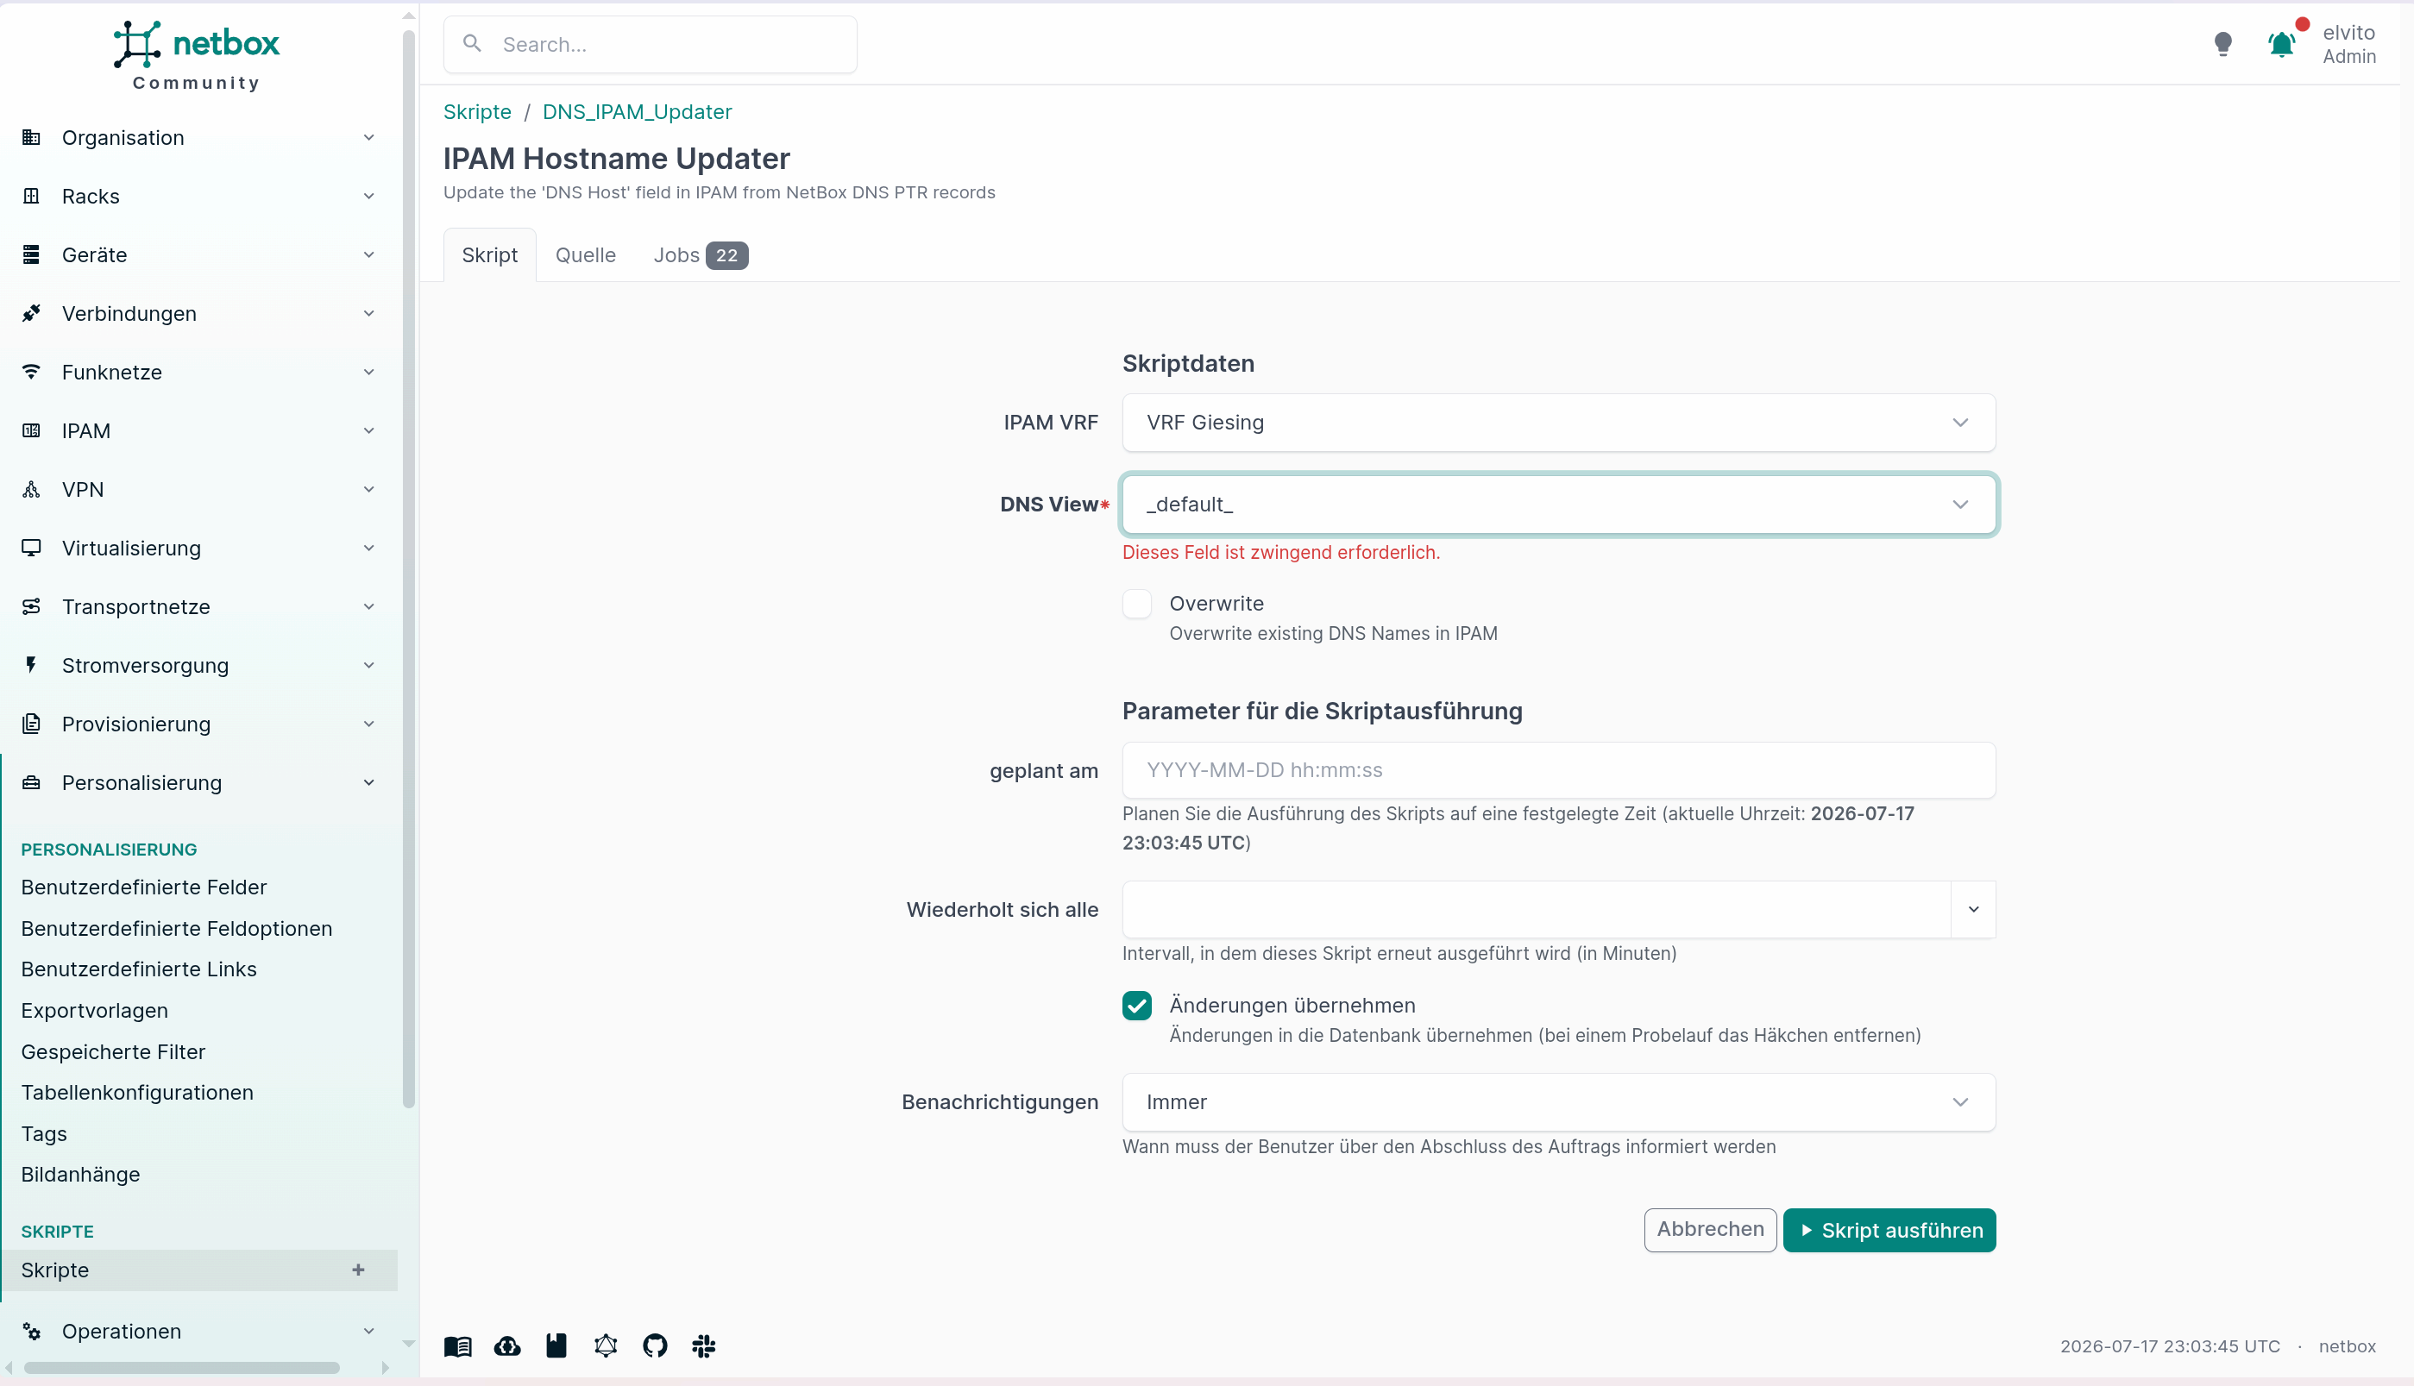
Task: Open the REST API cloud icon in footer
Action: click(507, 1346)
